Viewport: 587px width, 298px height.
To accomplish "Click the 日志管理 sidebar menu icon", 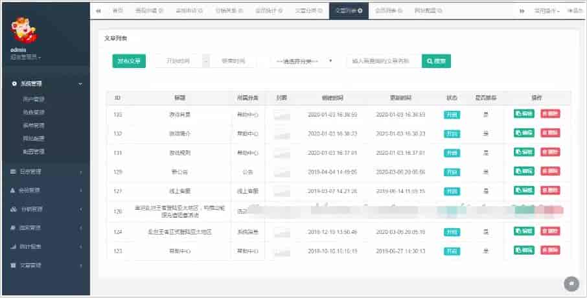I will (x=14, y=172).
